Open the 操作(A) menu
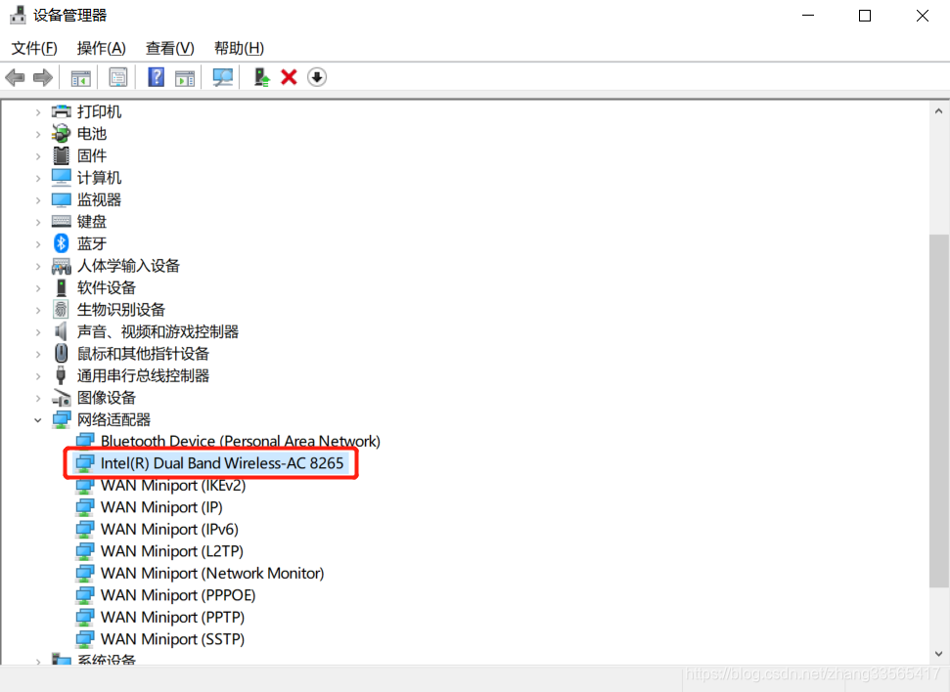This screenshot has width=950, height=692. (101, 48)
